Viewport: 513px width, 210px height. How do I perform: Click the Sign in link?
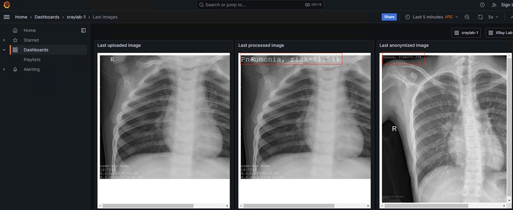(507, 5)
